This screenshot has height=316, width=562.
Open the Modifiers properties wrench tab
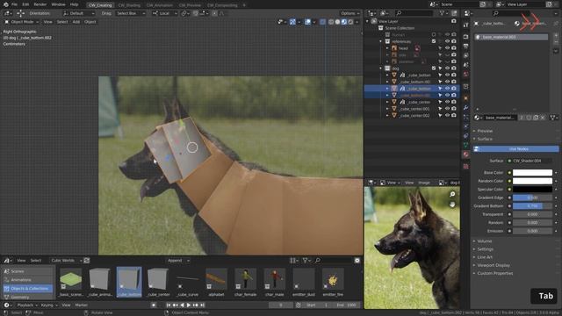465,107
